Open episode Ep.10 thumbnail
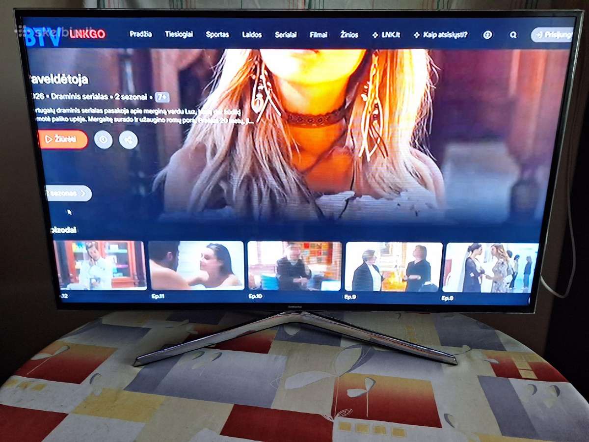This screenshot has height=442, width=589. click(294, 266)
